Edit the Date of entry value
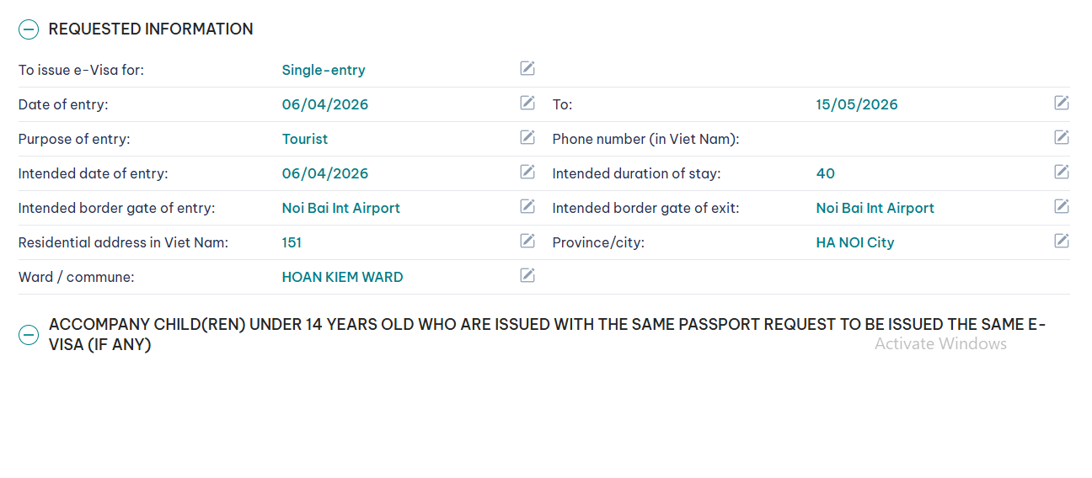 click(527, 103)
